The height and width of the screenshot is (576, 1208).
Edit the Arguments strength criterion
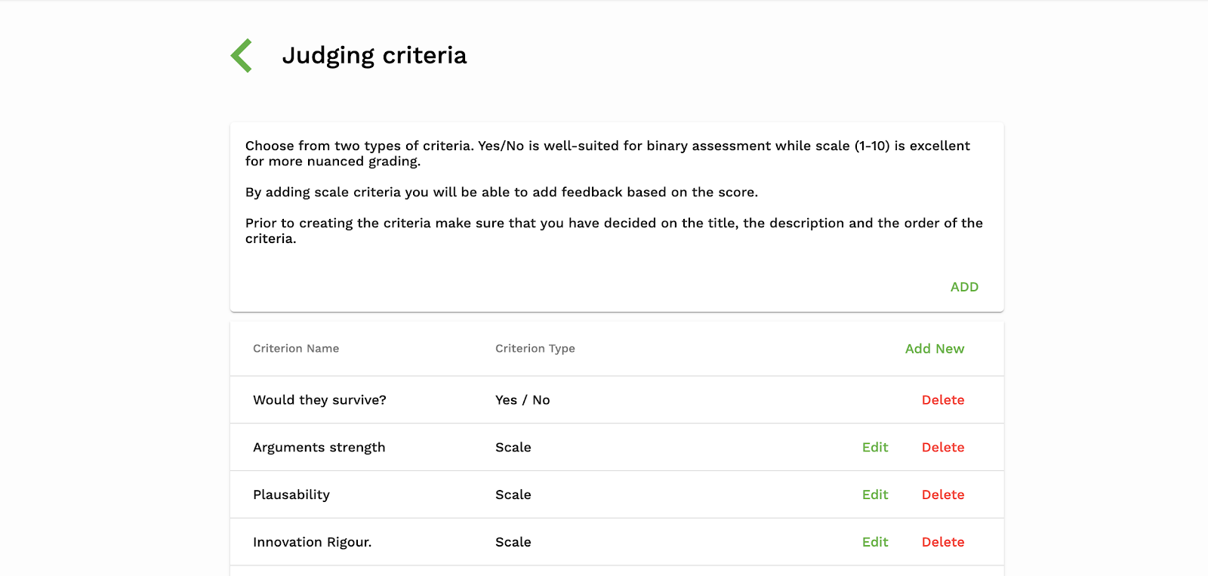click(x=875, y=448)
